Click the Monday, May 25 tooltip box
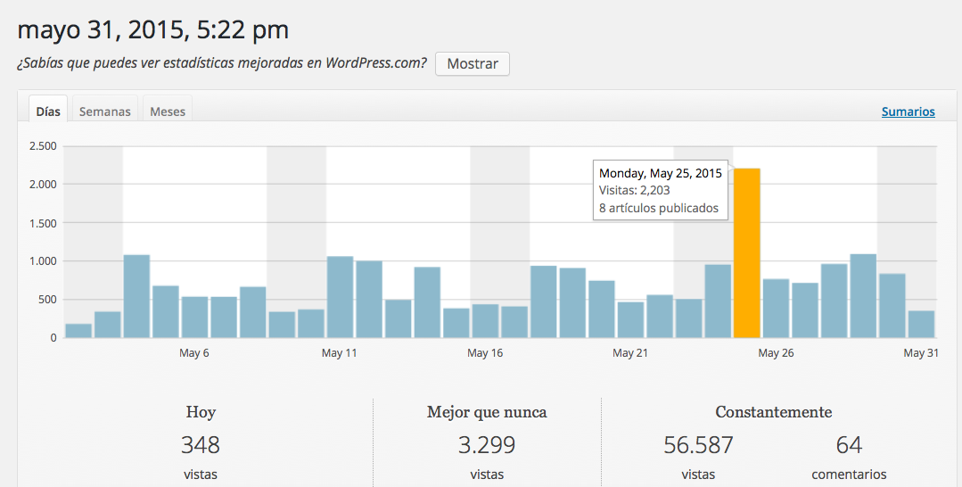The image size is (962, 487). tap(661, 190)
